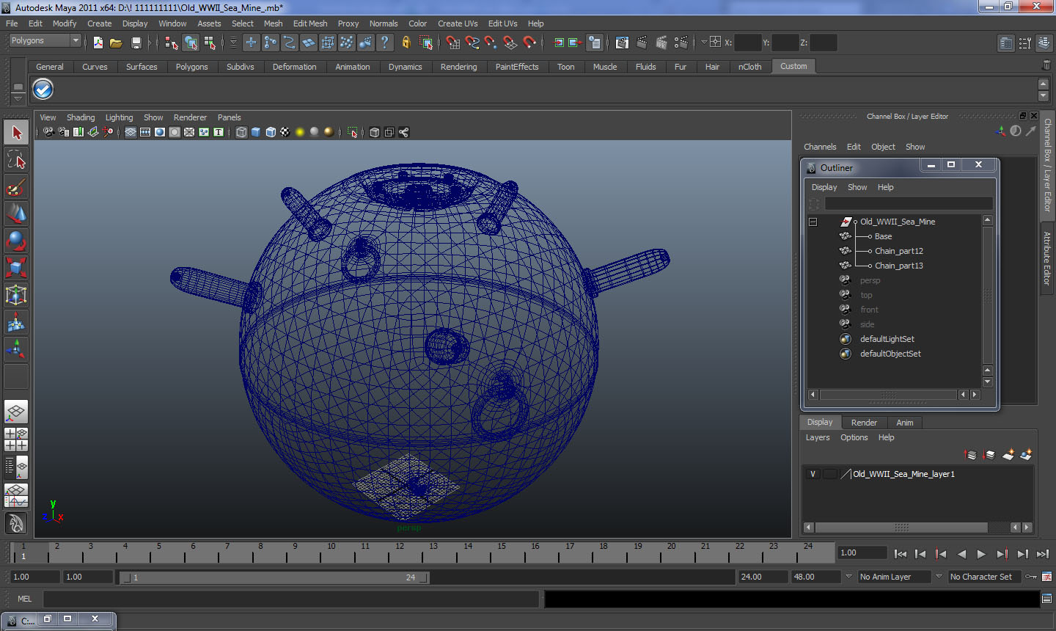Open the Polygons menu set dropdown

pos(45,41)
